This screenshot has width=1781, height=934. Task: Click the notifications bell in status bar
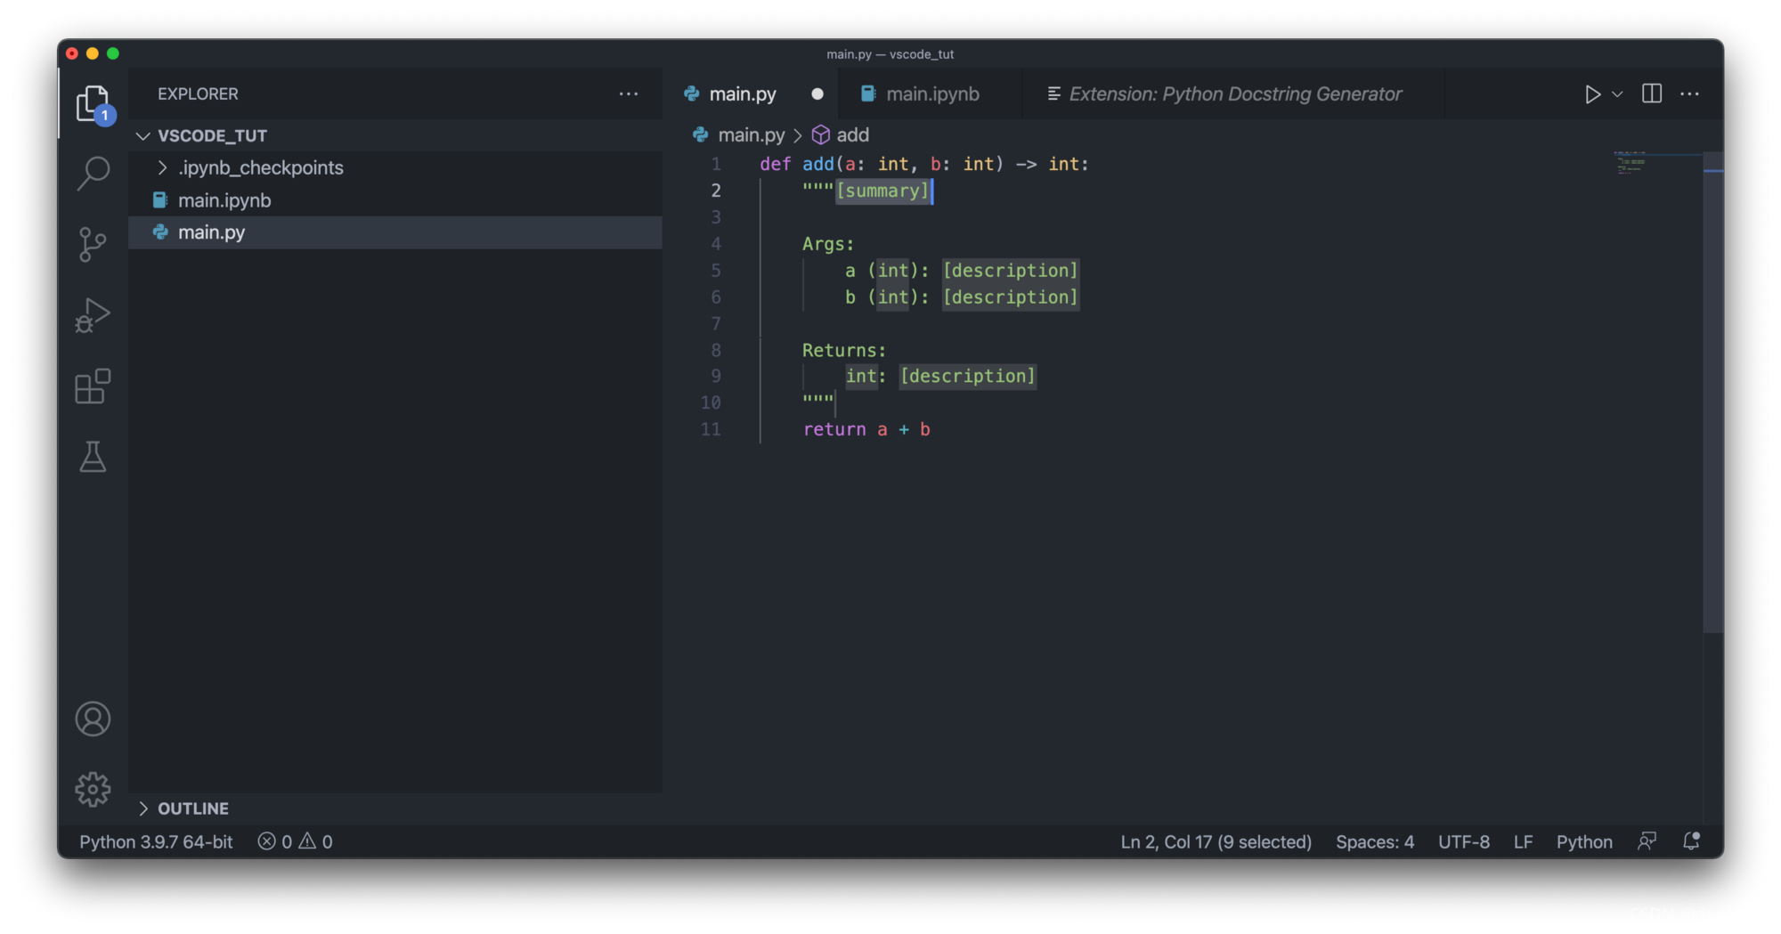1690,841
